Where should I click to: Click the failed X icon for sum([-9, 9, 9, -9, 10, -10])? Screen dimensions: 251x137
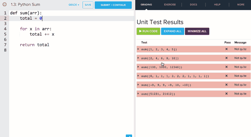[x=226, y=85]
